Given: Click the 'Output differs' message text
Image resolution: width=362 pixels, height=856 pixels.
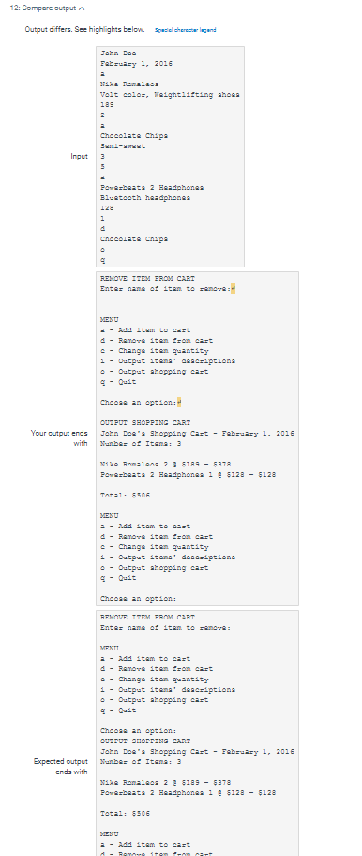Looking at the screenshot, I should tap(84, 29).
